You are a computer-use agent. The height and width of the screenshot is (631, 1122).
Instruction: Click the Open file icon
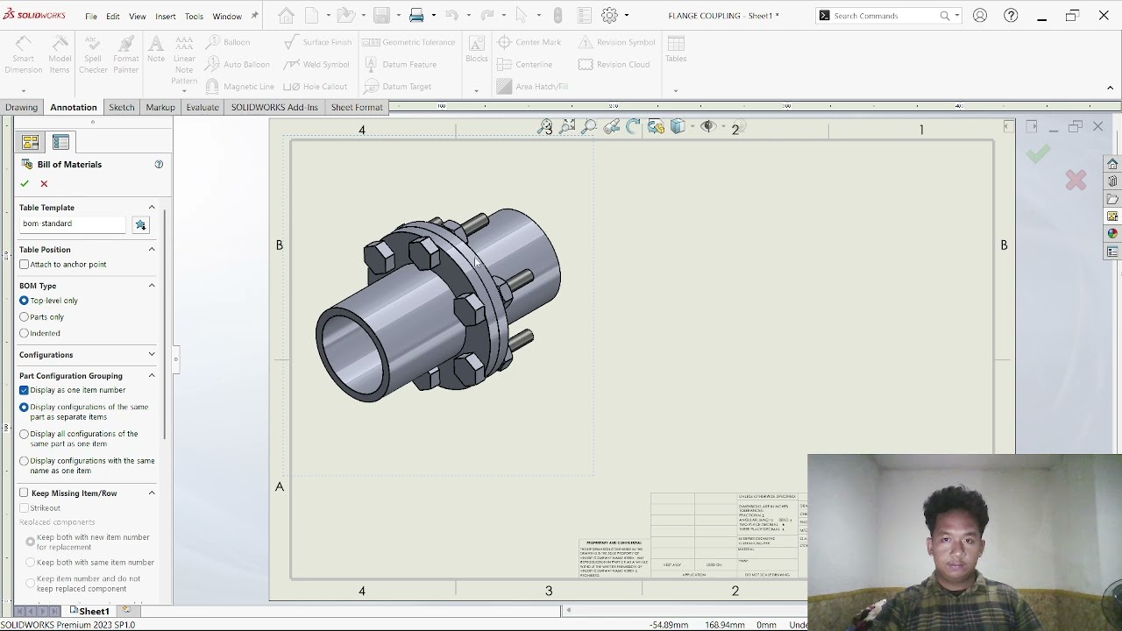[344, 15]
